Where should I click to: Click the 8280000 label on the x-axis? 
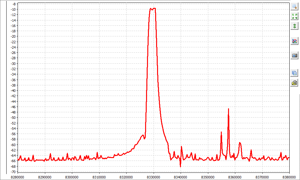tap(18, 177)
